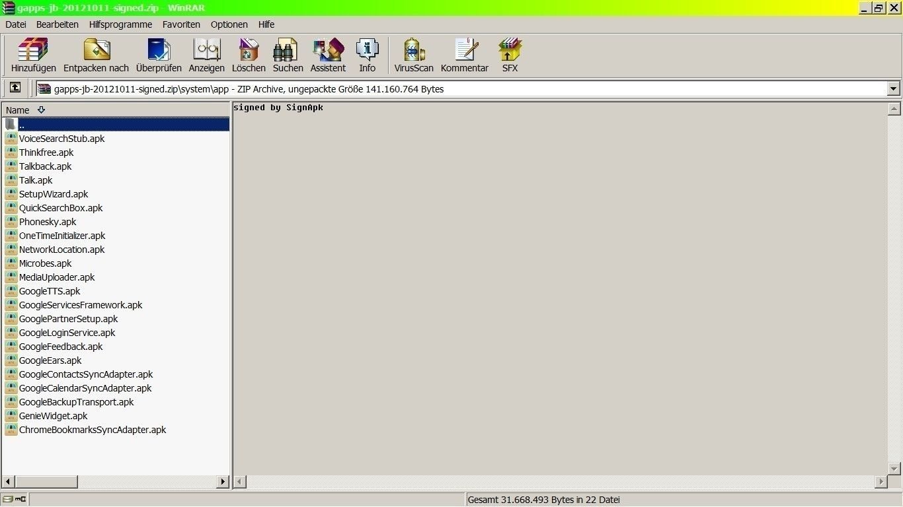
Task: Select QuickSearchBox.apk in the list
Action: click(61, 208)
